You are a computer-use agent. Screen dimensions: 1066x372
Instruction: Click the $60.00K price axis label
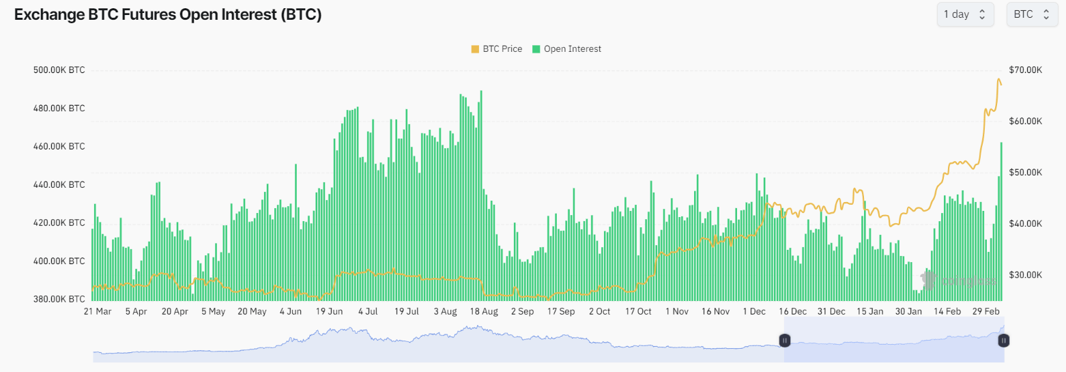click(1025, 121)
